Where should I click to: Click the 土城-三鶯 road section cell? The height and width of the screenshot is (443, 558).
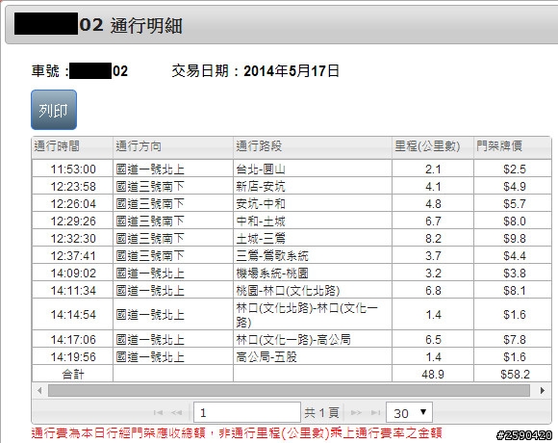[x=313, y=238]
